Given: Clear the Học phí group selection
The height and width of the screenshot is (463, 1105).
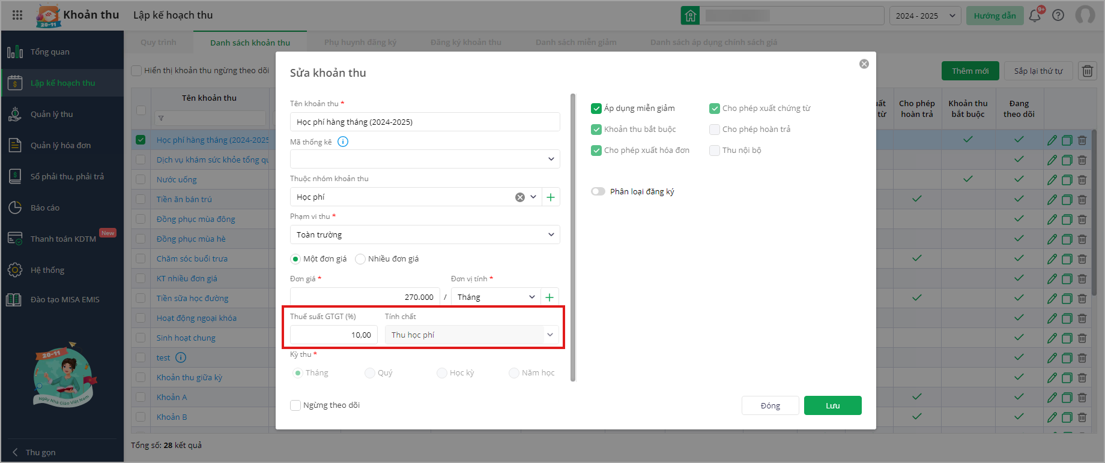Looking at the screenshot, I should (x=520, y=197).
